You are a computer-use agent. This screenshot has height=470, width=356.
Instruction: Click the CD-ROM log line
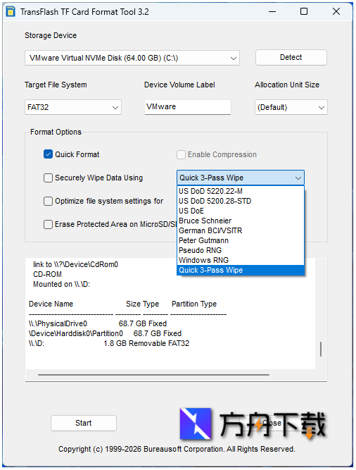(47, 274)
